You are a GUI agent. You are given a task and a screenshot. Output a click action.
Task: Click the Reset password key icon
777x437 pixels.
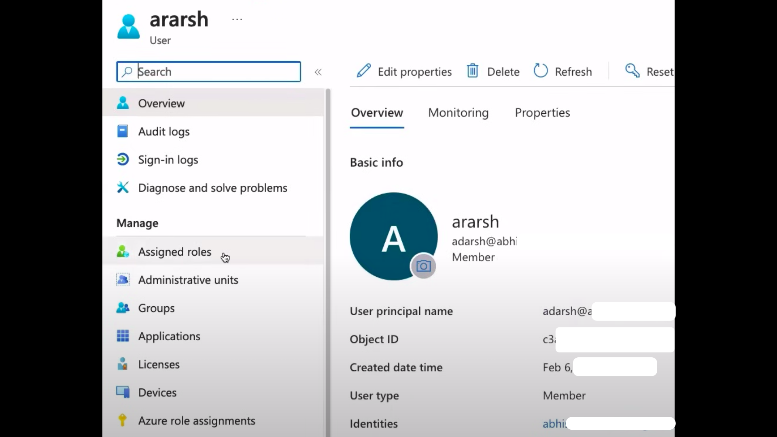click(633, 71)
